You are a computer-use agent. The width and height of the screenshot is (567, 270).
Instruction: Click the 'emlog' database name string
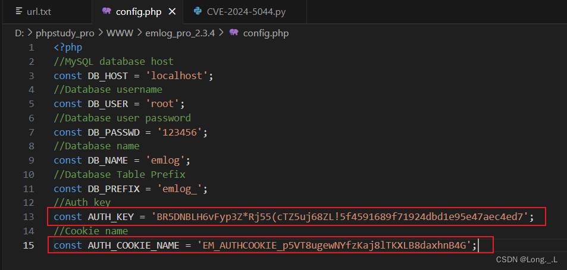tap(165, 161)
